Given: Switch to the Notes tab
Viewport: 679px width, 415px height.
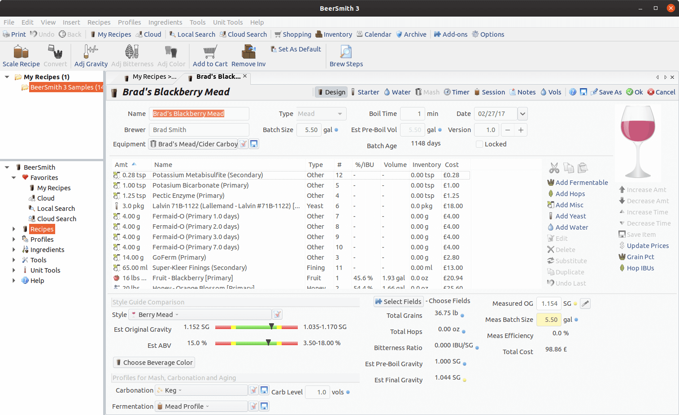Looking at the screenshot, I should [522, 92].
